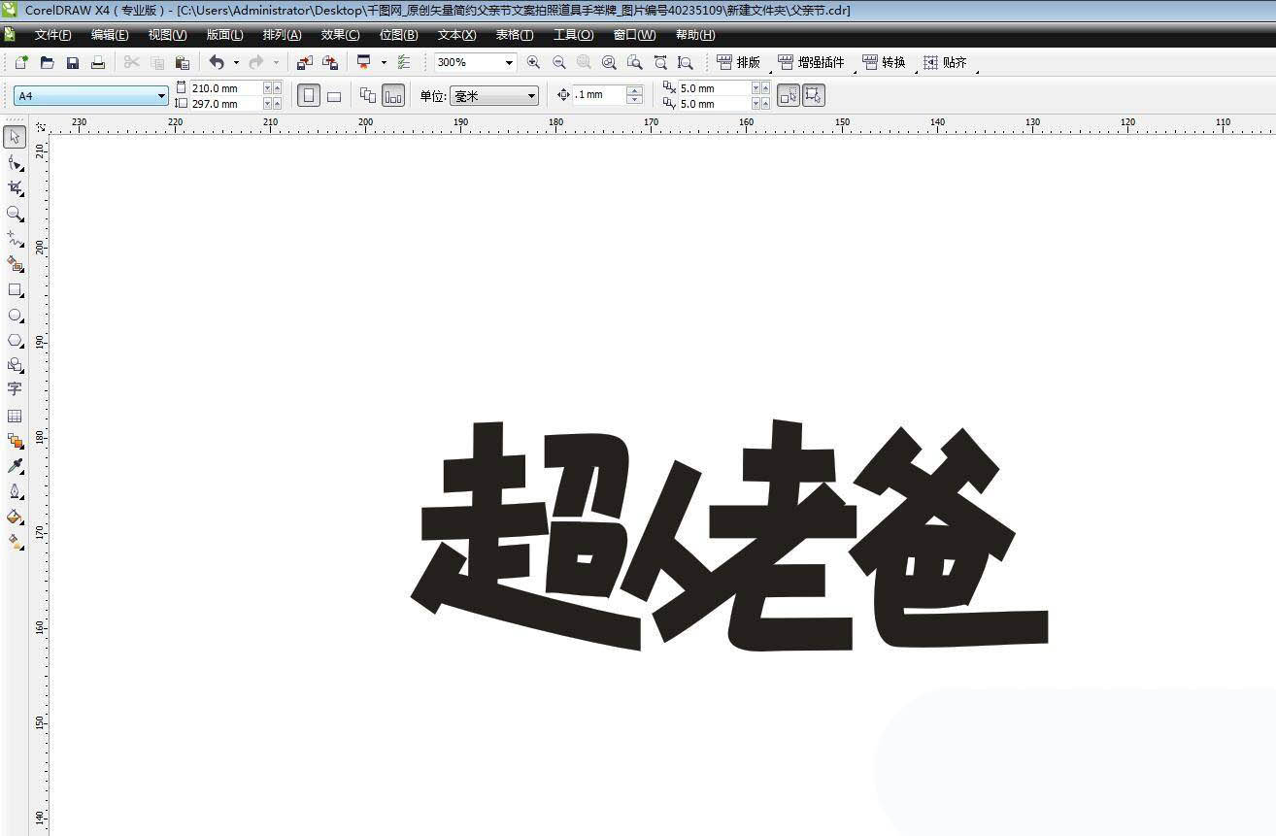Enable treat-all-objects-as-filled mode
Screen dimensions: 1276x836
coord(787,94)
